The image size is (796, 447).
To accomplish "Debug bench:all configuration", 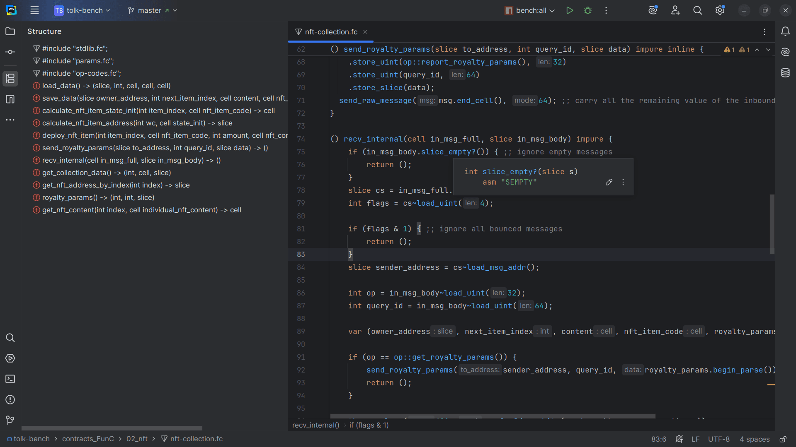I will pos(588,10).
